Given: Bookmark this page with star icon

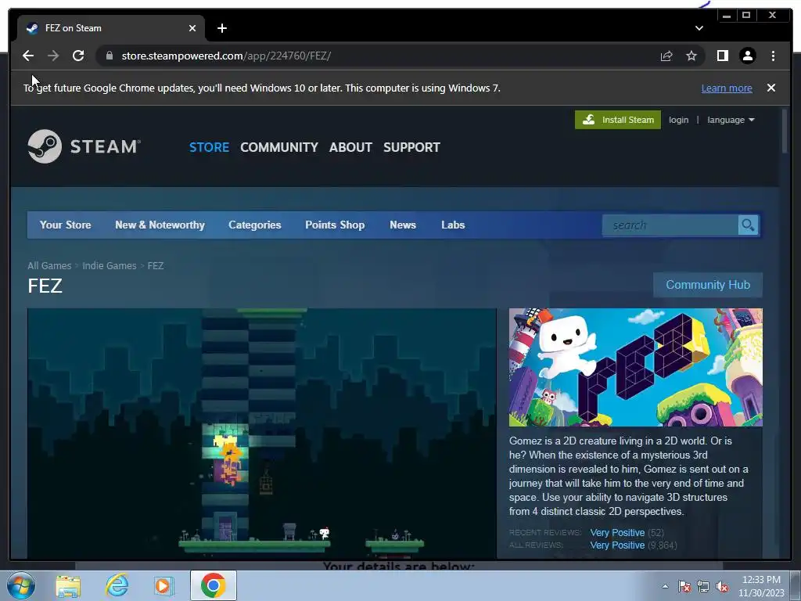Looking at the screenshot, I should [x=691, y=56].
